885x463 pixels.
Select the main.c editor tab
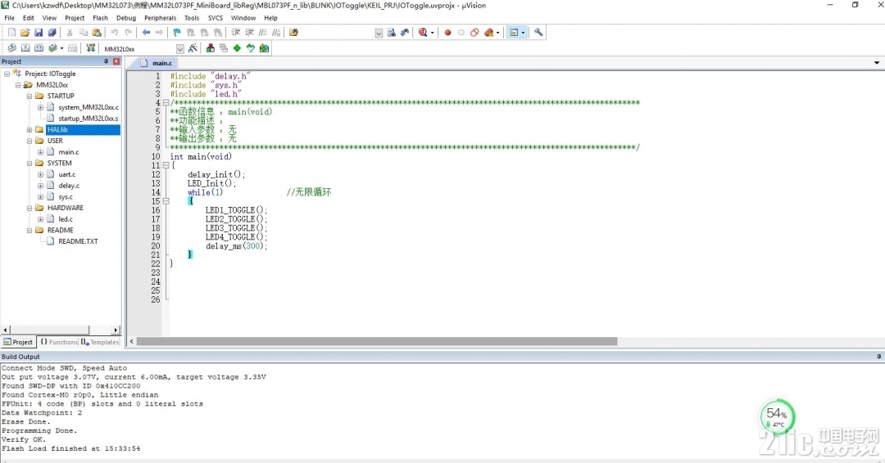[x=157, y=63]
